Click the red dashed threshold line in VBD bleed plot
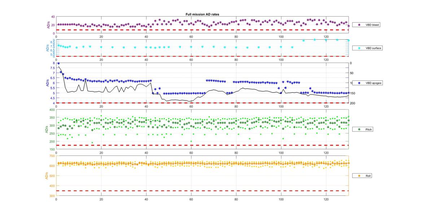The image size is (433, 220). click(x=202, y=30)
